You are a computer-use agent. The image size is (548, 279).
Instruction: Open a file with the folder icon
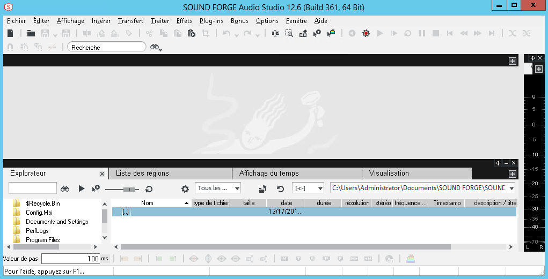pyautogui.click(x=31, y=33)
